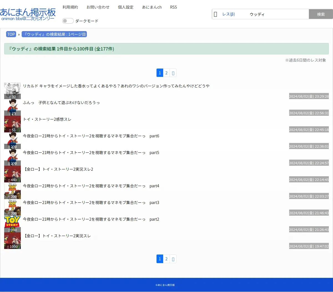Open the マネモブ集合 part2 thread
This screenshot has width=333, height=292.
91,219
